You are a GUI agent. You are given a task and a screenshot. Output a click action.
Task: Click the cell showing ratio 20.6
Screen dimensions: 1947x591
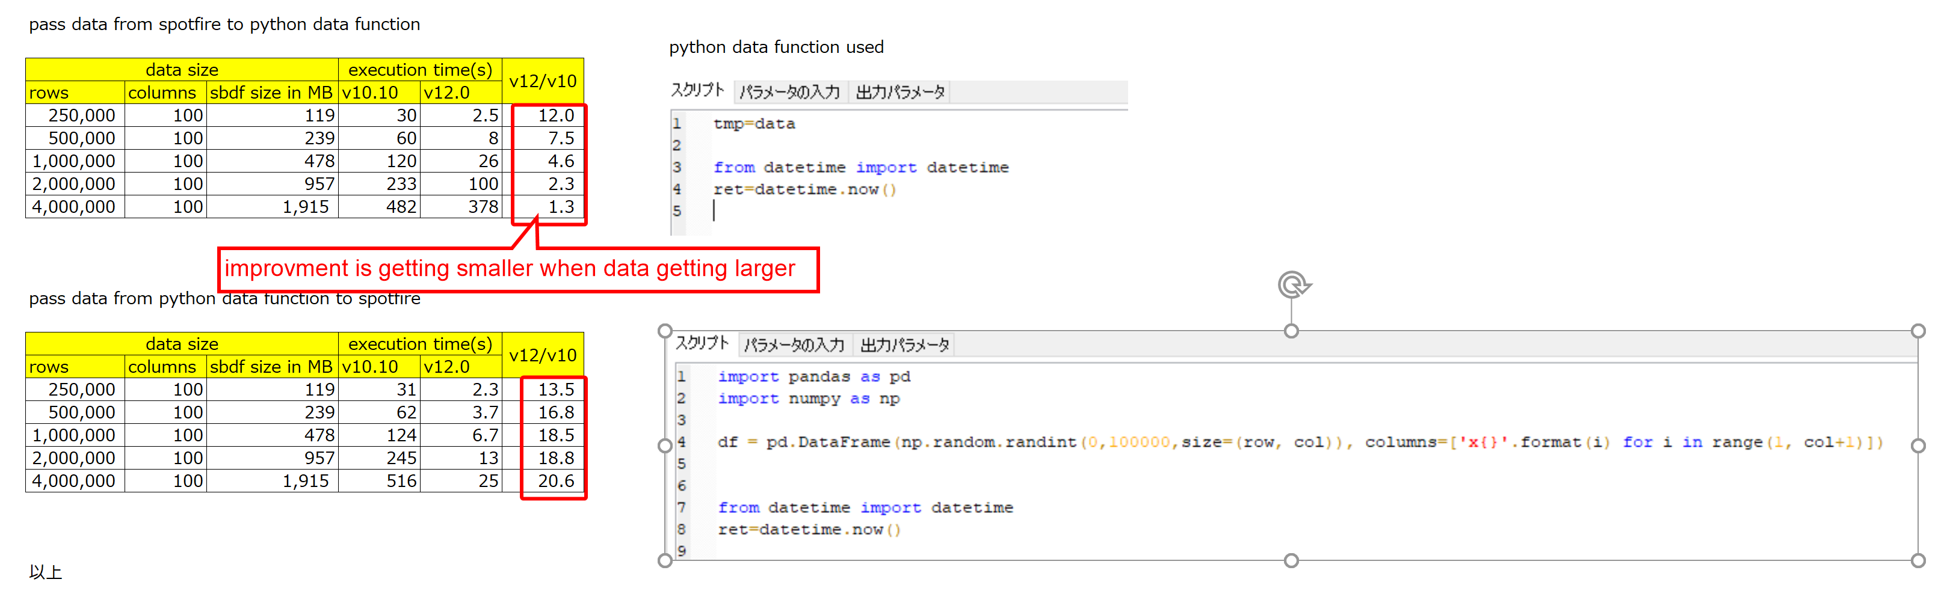click(x=555, y=481)
